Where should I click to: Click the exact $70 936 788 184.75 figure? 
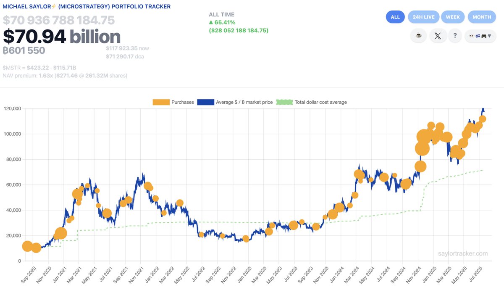pyautogui.click(x=59, y=20)
